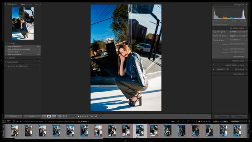Click the tone control auto button
Screen dimensions: 252x142
point(235,40)
